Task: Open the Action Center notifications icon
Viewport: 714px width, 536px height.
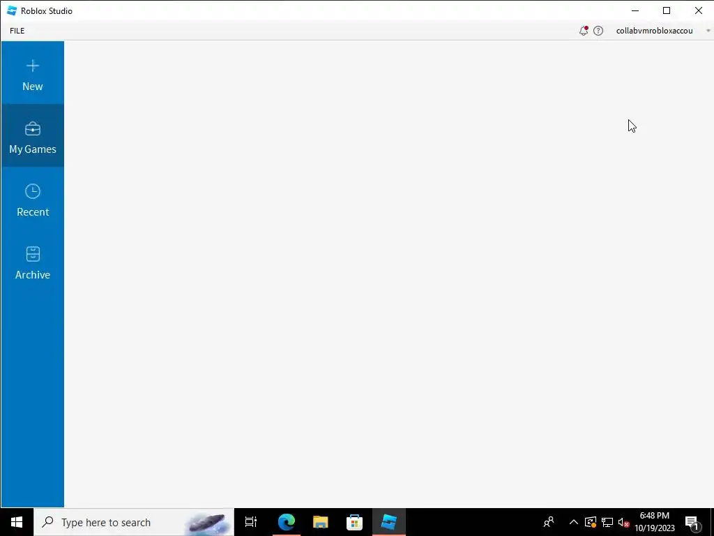Action: [692, 522]
